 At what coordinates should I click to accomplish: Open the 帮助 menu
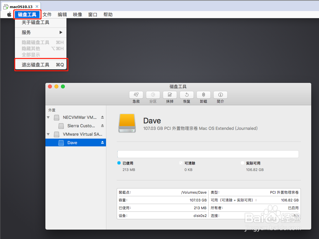click(108, 15)
